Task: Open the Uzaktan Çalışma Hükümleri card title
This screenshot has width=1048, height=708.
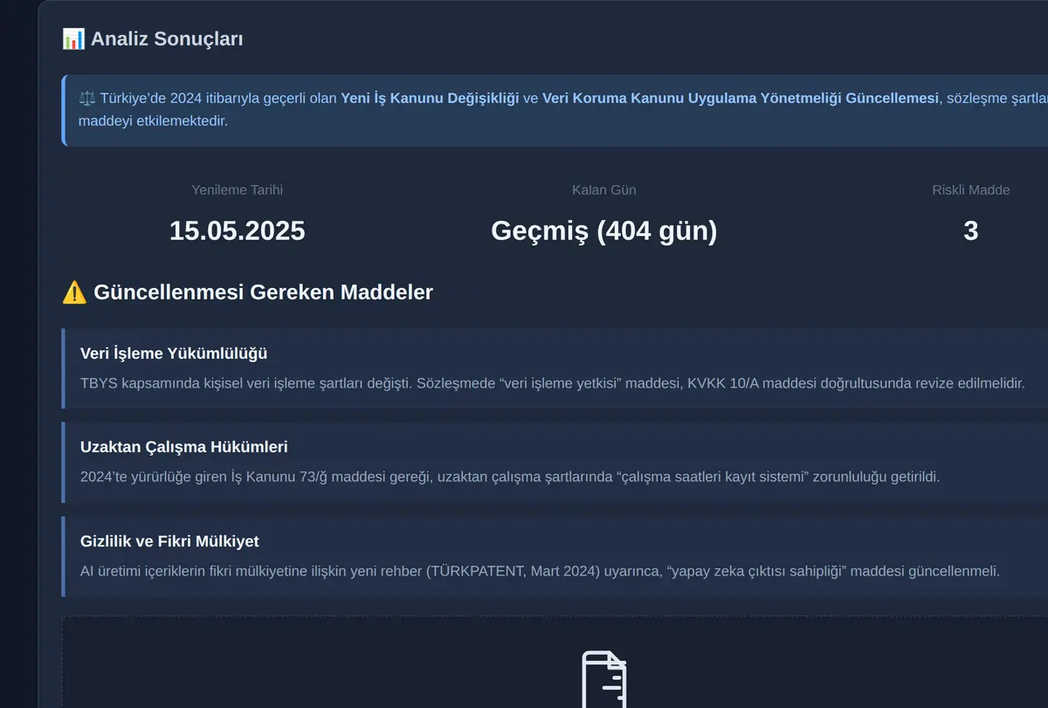Action: click(x=184, y=447)
